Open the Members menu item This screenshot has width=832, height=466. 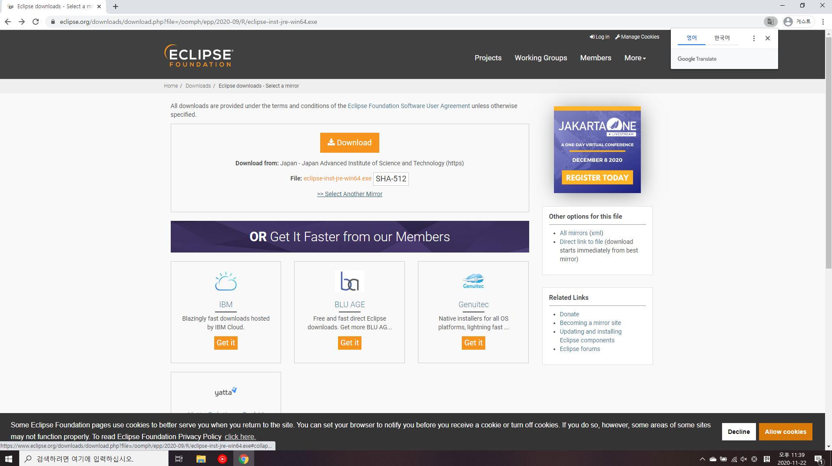tap(596, 58)
